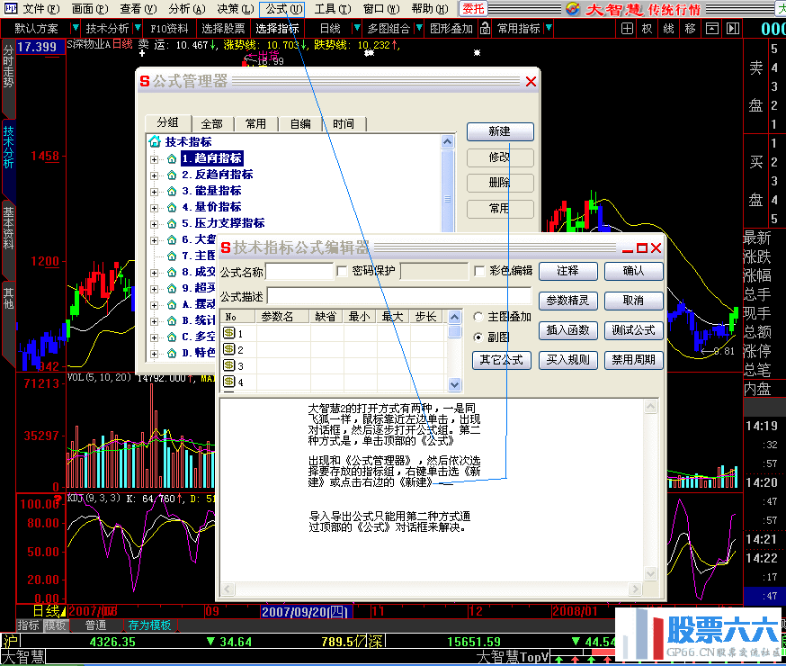Click the grid layout icon at top right
The height and width of the screenshot is (666, 786).
click(x=627, y=28)
